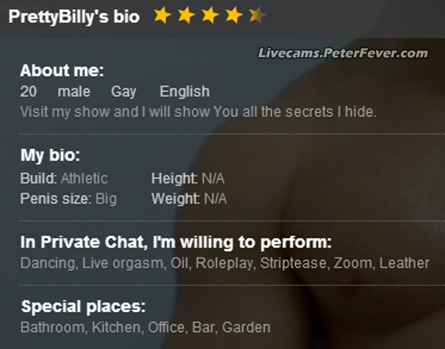
Task: Select the "Athletic" build value
Action: 84,179
